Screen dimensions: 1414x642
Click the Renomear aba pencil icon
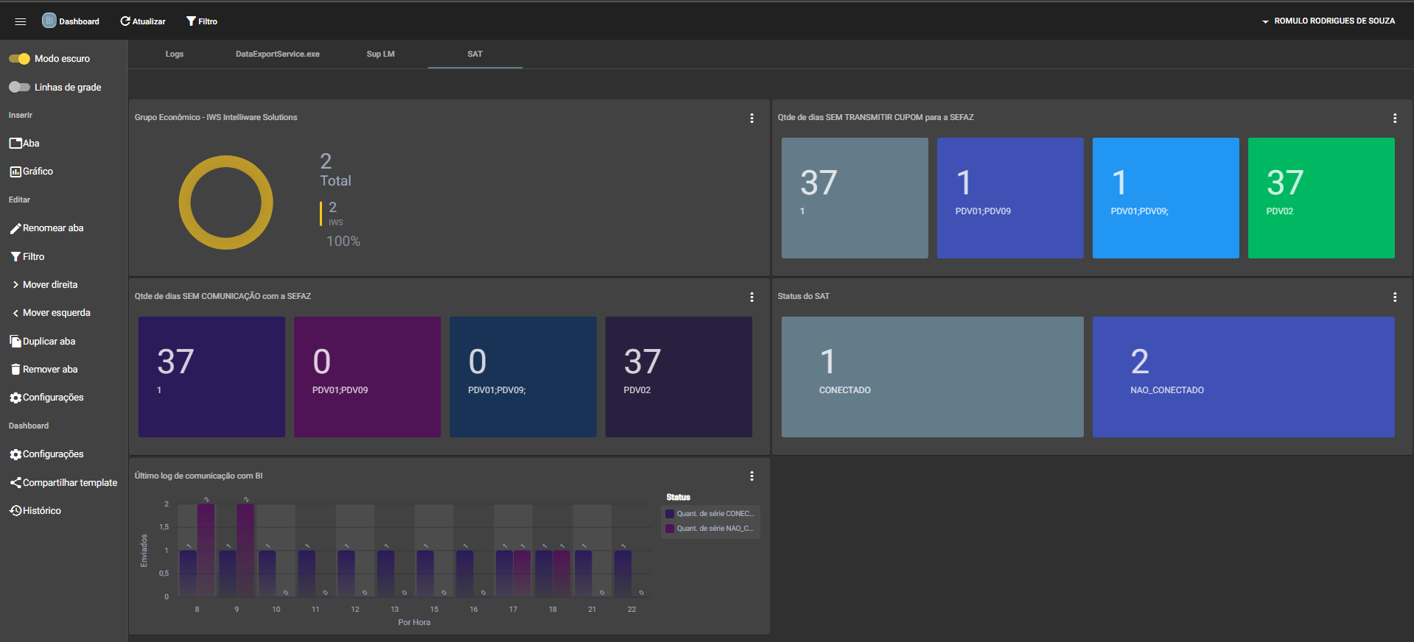tap(15, 229)
